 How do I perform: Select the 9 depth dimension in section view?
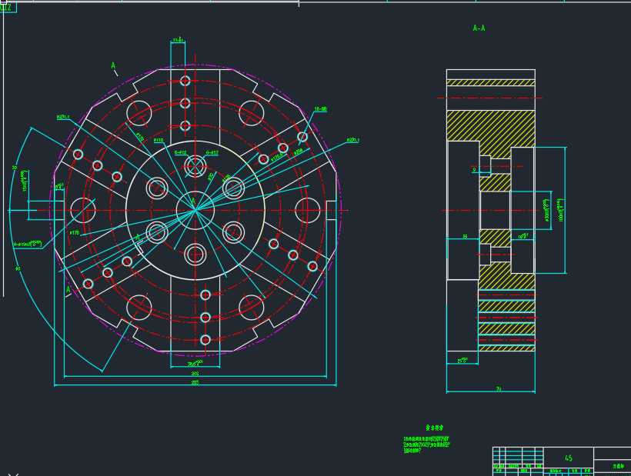(474, 170)
